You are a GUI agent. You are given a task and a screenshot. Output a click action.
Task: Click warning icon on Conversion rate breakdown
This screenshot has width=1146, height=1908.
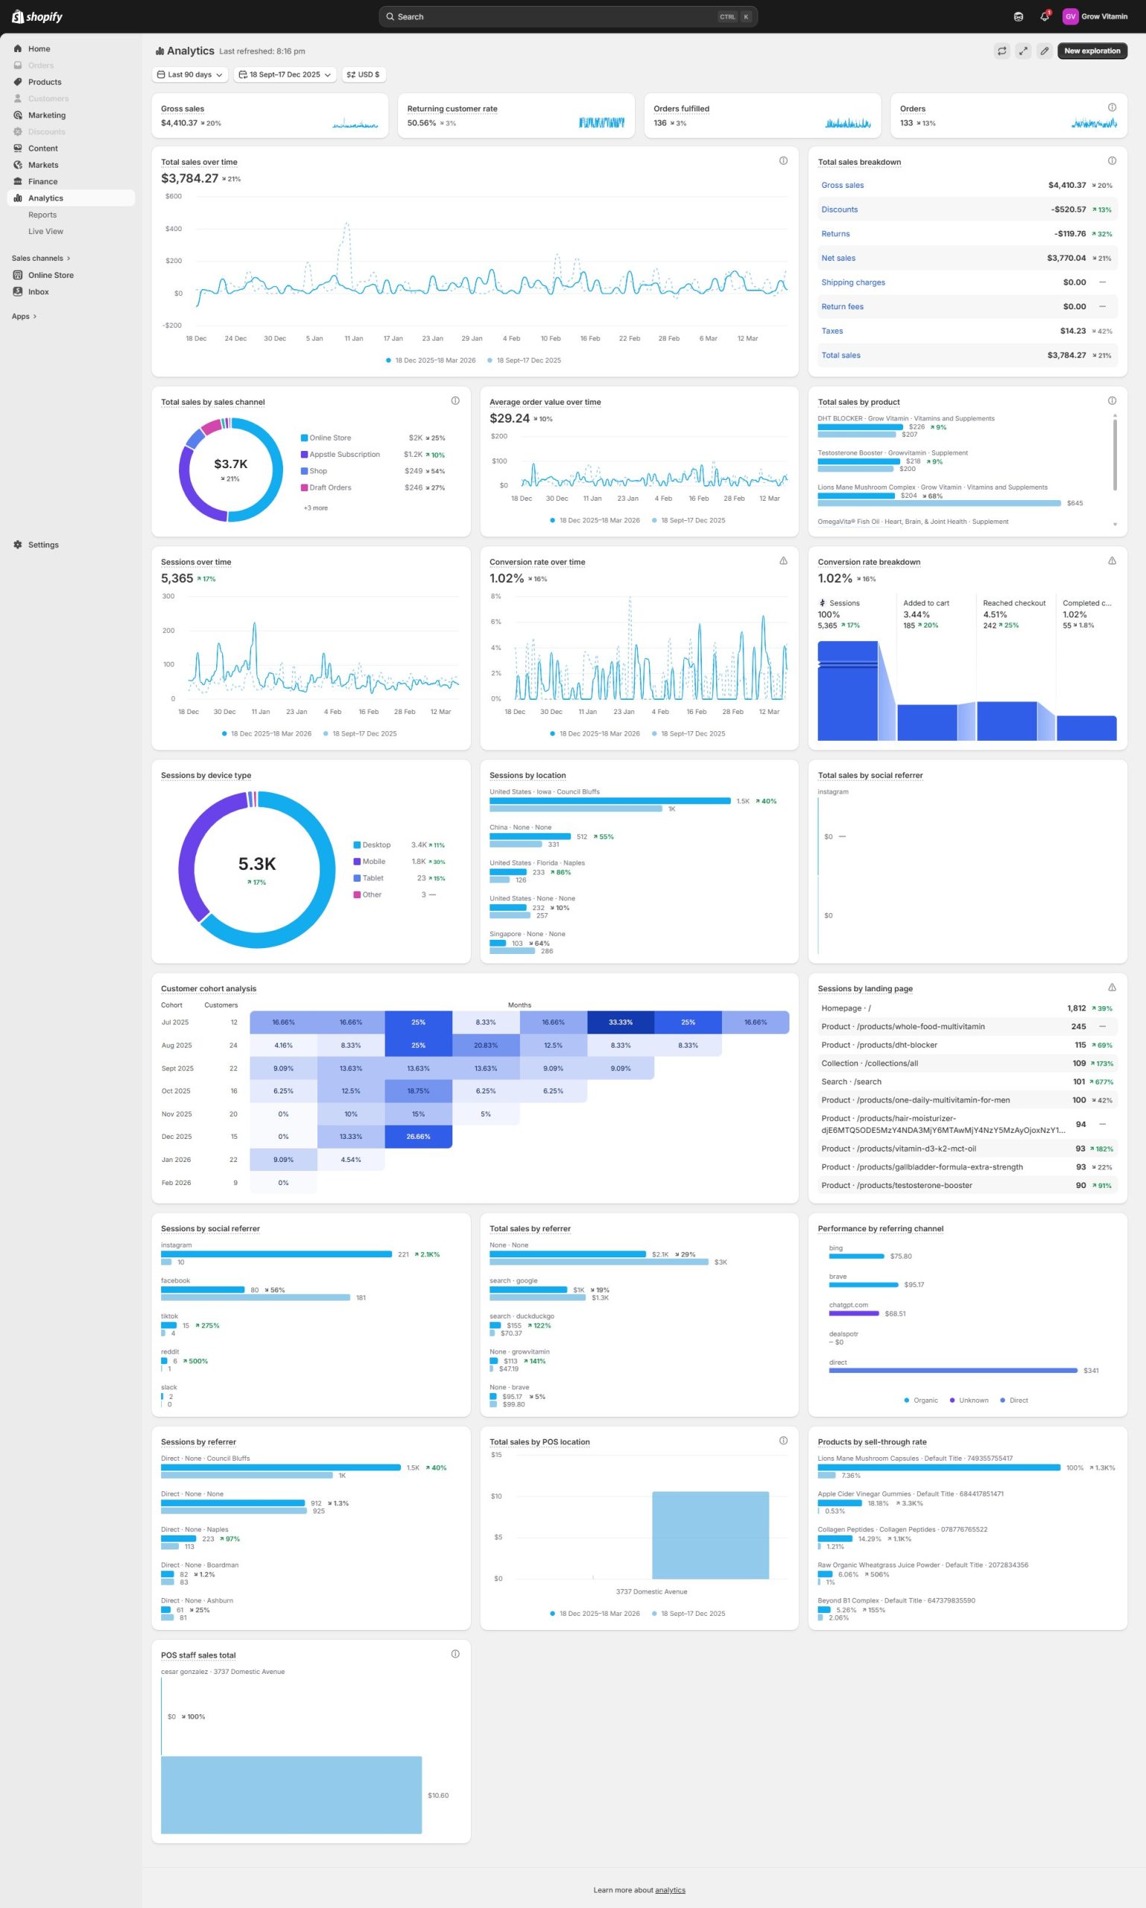1111,560
